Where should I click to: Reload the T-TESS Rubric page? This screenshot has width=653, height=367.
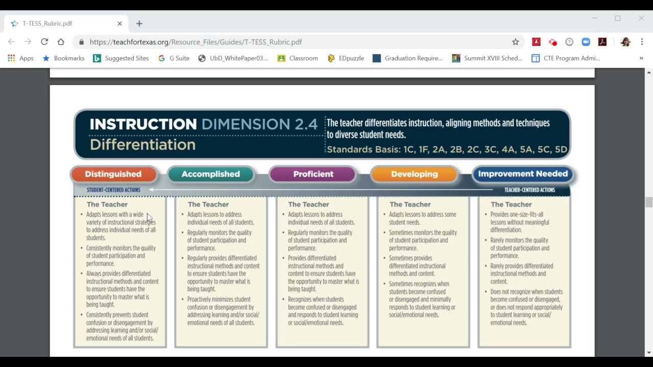(44, 42)
